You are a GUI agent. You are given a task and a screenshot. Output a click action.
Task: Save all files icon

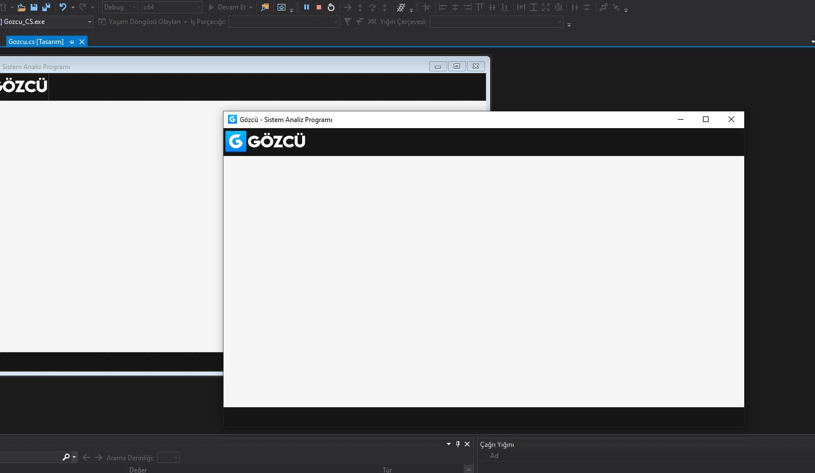pos(46,7)
